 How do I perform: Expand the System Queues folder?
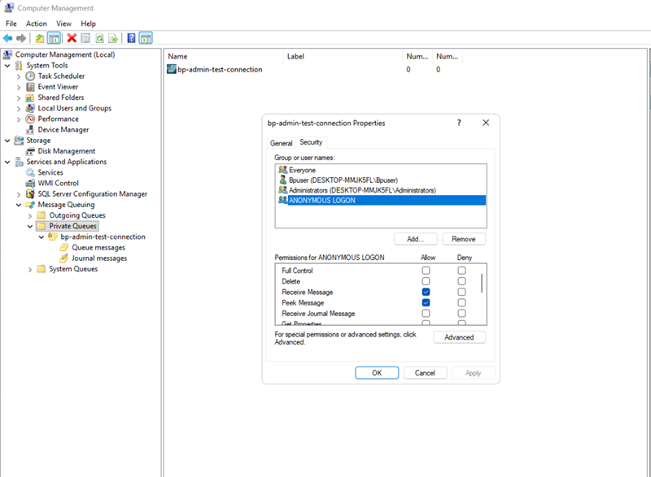(x=31, y=269)
